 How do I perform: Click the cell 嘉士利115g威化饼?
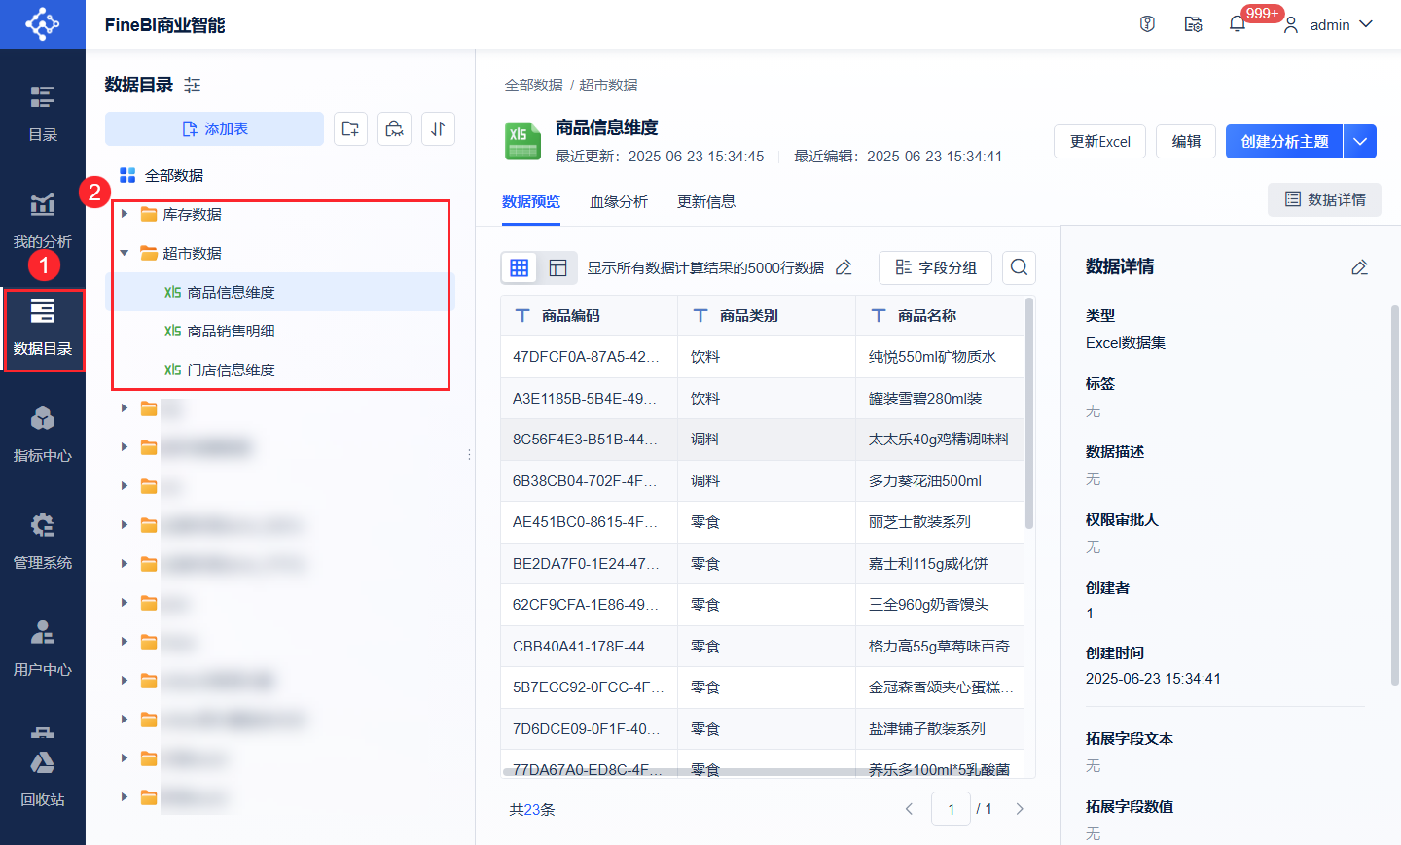click(x=940, y=563)
